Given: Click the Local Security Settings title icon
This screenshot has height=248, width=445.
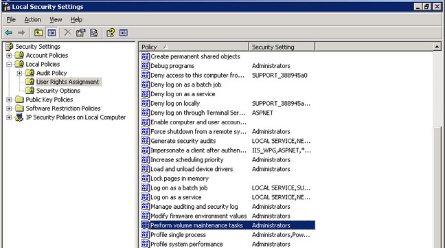Looking at the screenshot, I should click(x=7, y=7).
